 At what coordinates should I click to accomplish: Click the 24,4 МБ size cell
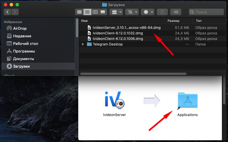point(182,33)
